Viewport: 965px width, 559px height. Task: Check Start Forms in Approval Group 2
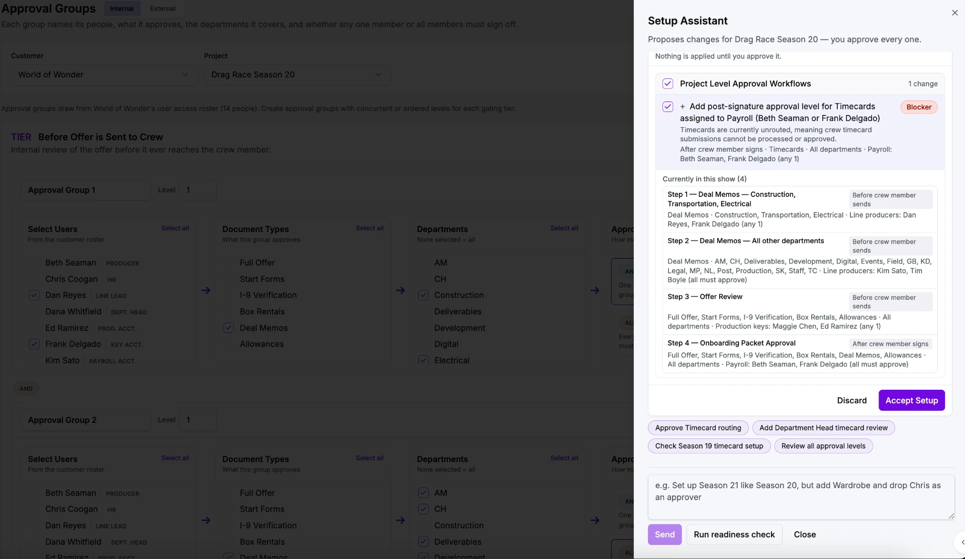click(228, 509)
